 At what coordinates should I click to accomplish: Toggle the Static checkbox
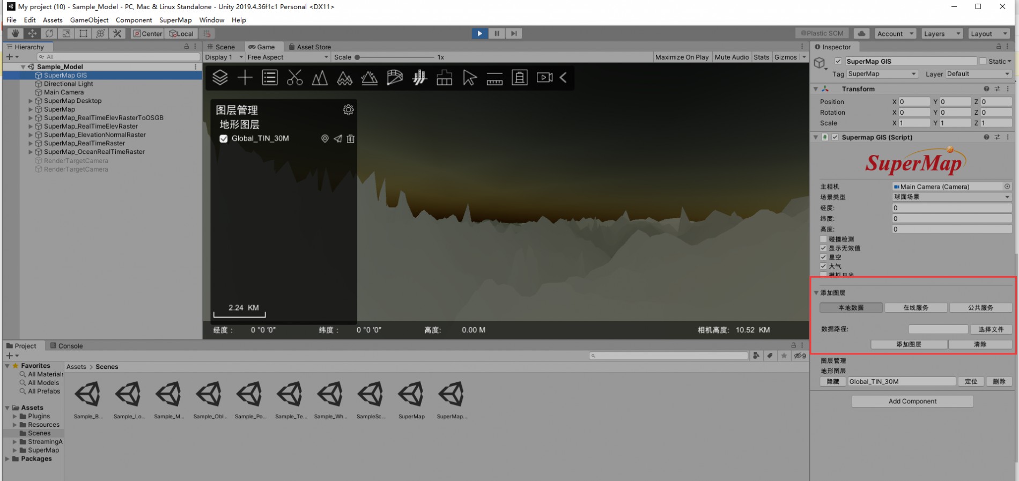983,62
